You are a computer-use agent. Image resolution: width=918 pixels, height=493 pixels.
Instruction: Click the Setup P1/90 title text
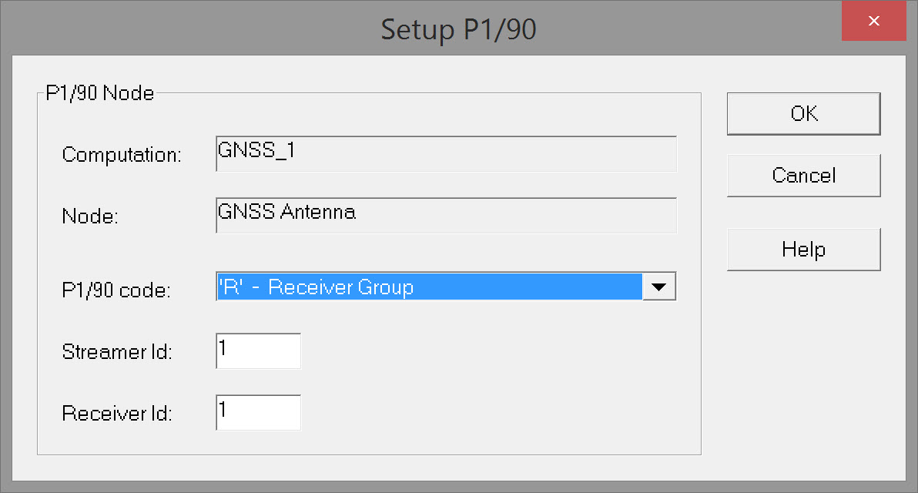tap(458, 29)
